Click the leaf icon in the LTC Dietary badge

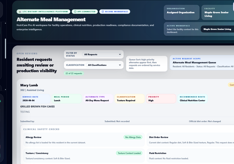20,12
